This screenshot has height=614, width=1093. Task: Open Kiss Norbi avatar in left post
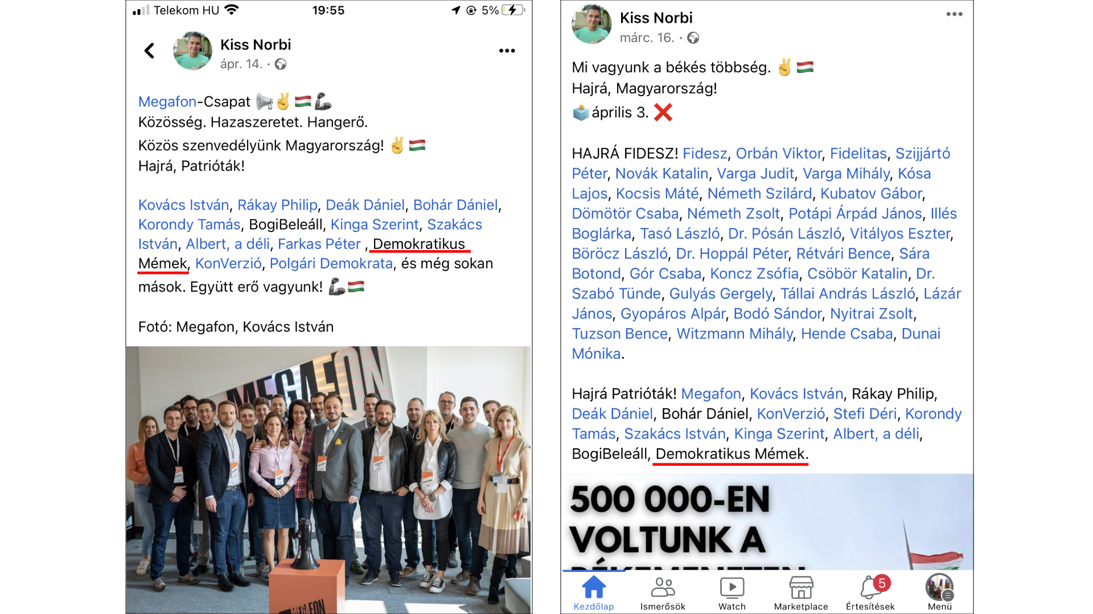coord(192,51)
